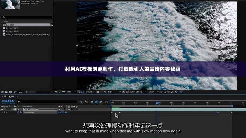The image size is (246, 138).
Task: Open the Timeline button in viewer footer
Action: tap(168, 92)
